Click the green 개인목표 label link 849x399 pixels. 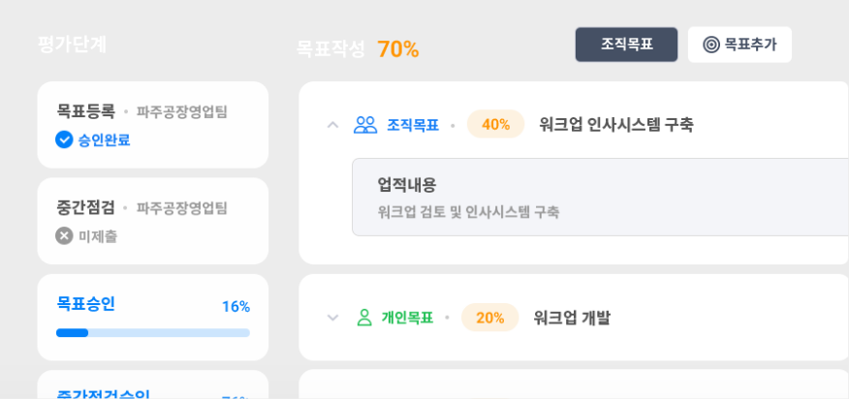(x=407, y=318)
